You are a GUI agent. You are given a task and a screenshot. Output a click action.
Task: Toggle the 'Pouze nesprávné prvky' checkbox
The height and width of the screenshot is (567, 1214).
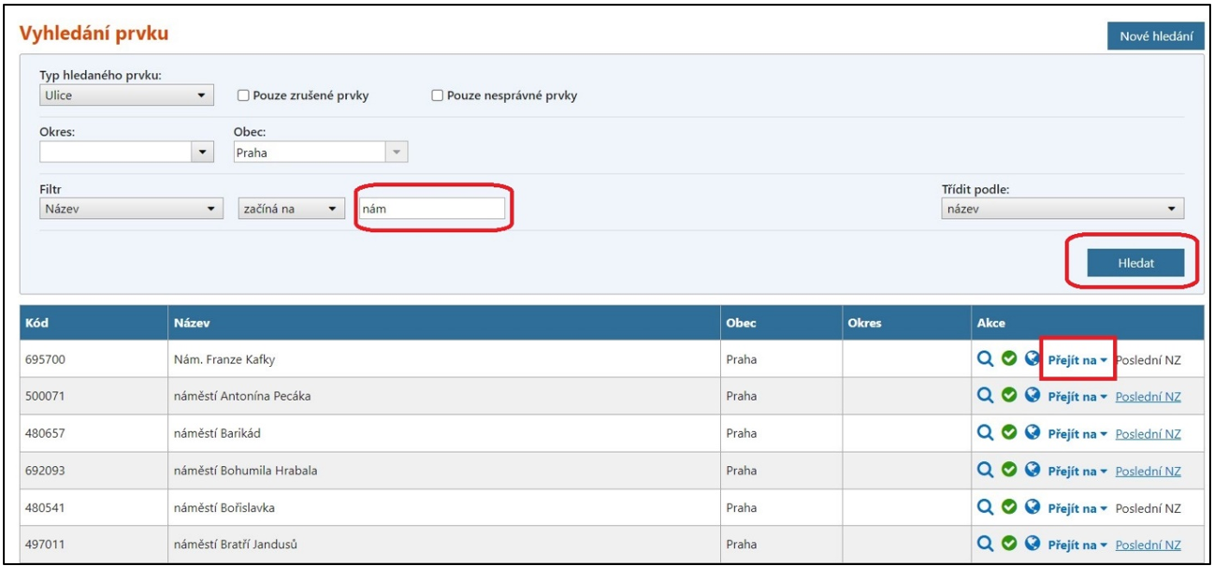coord(437,95)
